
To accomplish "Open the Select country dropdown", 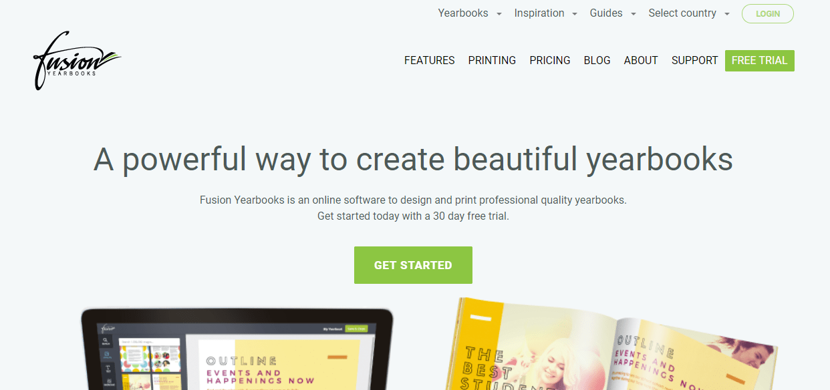I will pos(688,13).
